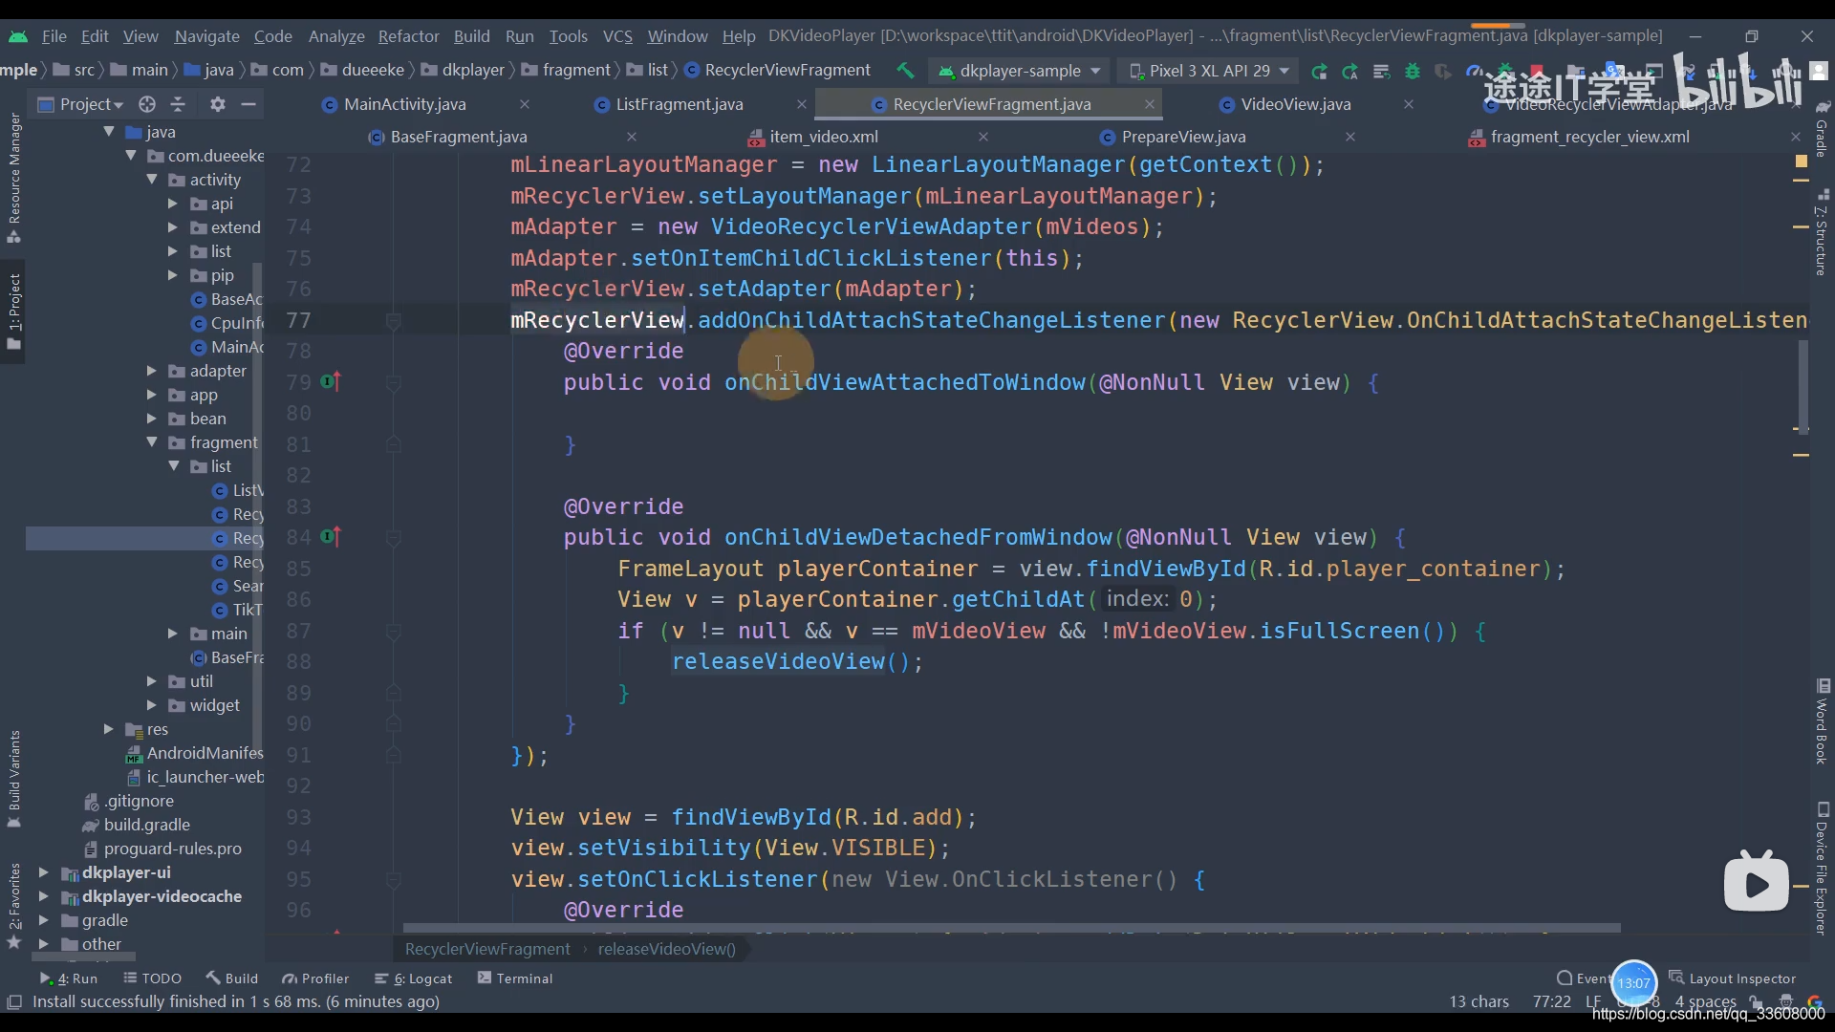Hide the Project panel with minus icon

[x=248, y=104]
